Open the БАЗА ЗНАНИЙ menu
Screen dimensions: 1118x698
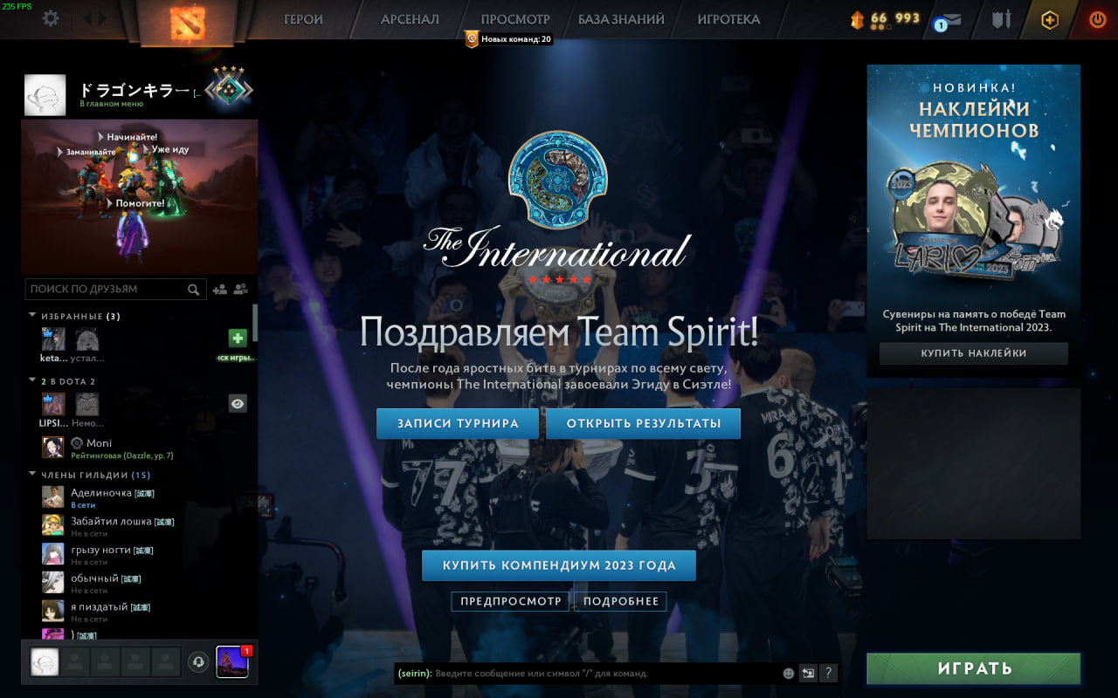(621, 19)
